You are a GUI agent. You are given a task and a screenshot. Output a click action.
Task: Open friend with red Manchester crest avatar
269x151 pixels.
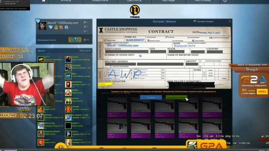point(68,109)
